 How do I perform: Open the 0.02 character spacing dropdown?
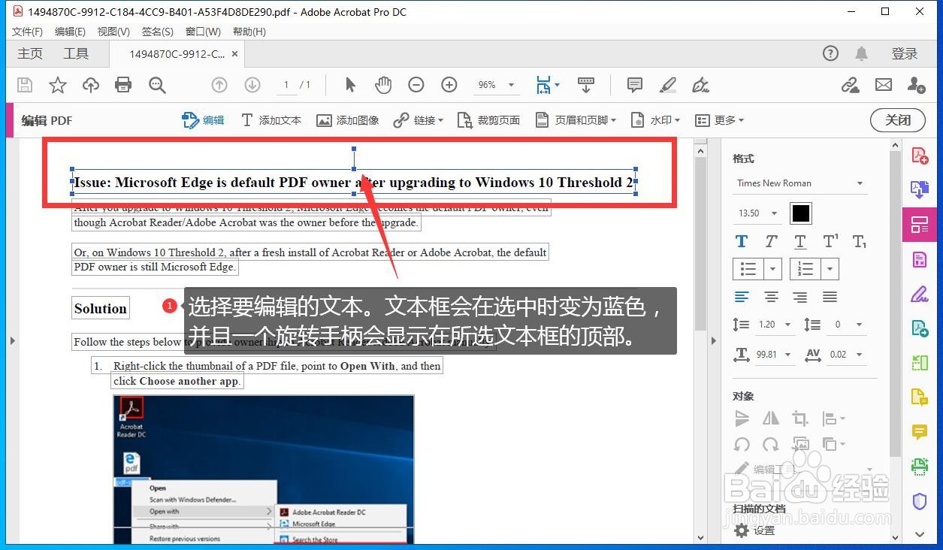(x=847, y=355)
